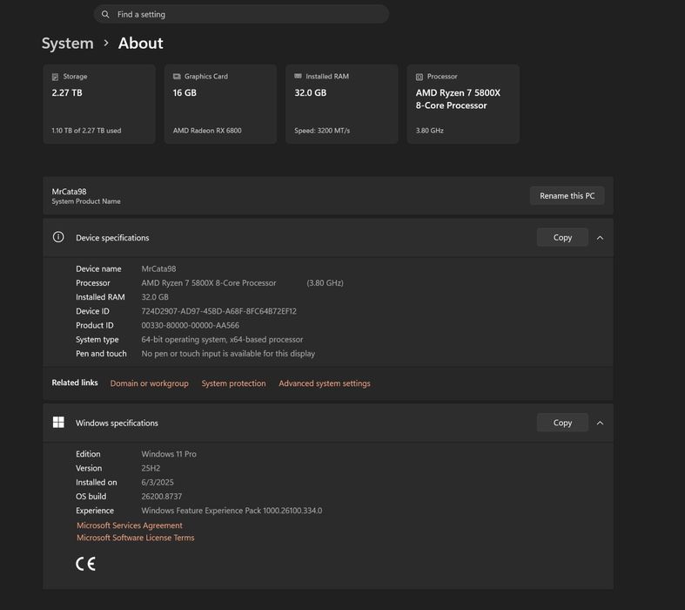
Task: Collapse the Device specifications section
Action: point(601,237)
